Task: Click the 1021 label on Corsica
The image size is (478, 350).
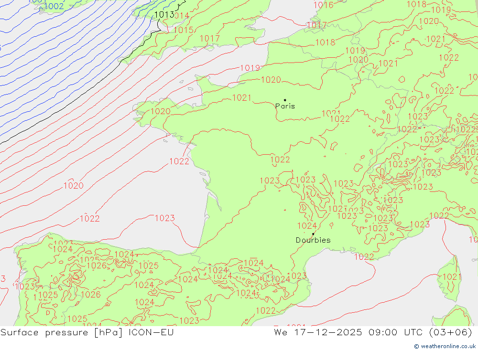Action: coord(452,276)
